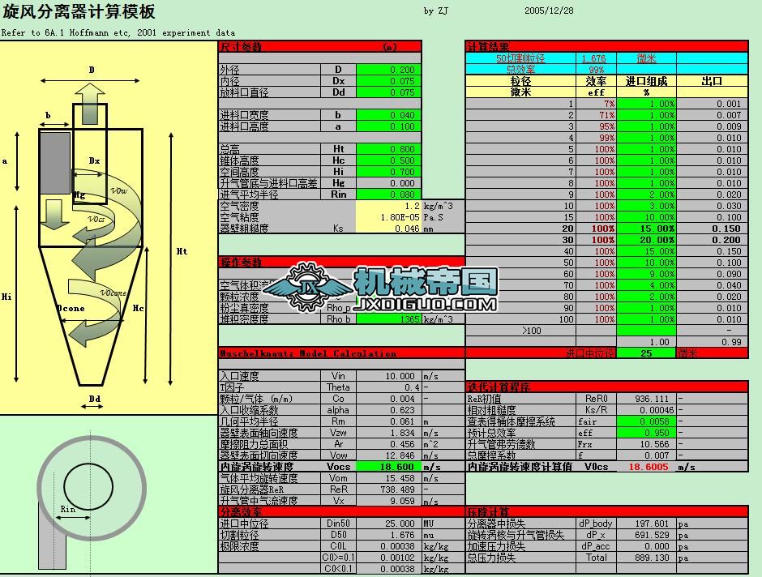
Task: Click wall roughness Ks value 0.046
Action: pos(388,229)
